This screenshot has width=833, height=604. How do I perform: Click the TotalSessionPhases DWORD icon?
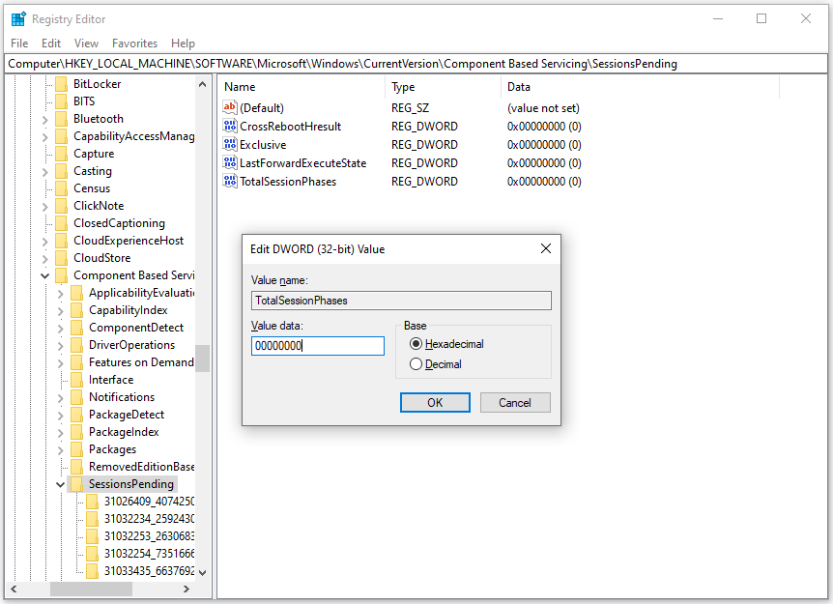[x=229, y=181]
